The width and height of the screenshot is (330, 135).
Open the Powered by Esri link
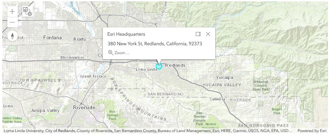click(x=312, y=131)
